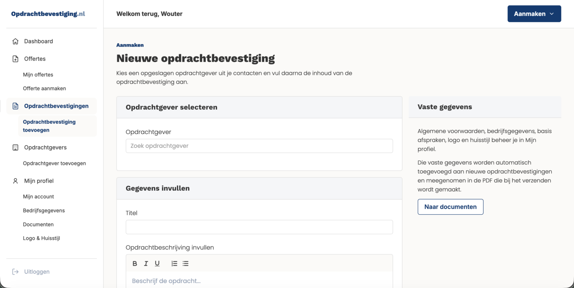
Task: Click the Offertes document-plus icon
Action: pos(15,59)
